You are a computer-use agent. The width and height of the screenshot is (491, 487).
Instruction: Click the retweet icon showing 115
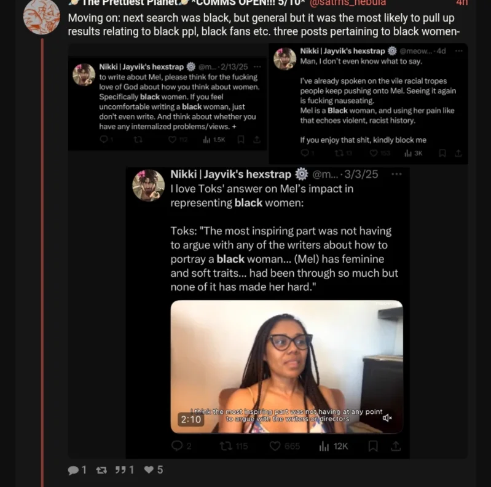pos(226,446)
